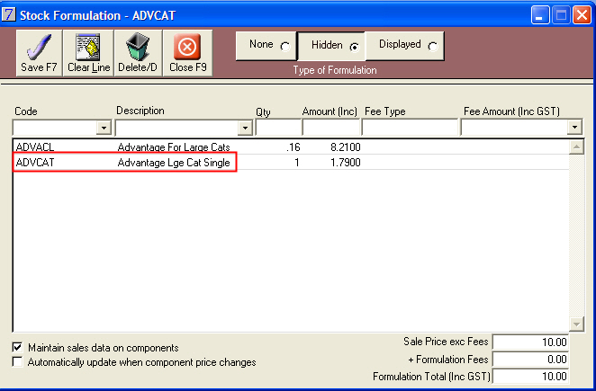Click the .16 quantity cell
This screenshot has height=391, width=596.
pyautogui.click(x=293, y=147)
